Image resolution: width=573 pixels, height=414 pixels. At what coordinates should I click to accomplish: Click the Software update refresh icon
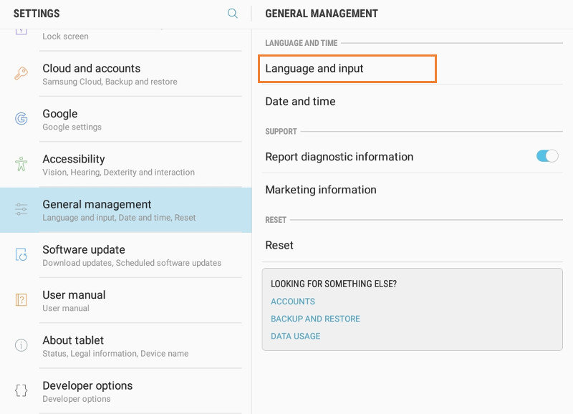19,255
